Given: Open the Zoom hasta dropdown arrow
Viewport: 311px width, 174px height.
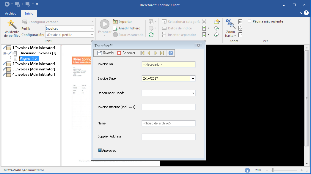Looking at the screenshot, I should [x=235, y=36].
